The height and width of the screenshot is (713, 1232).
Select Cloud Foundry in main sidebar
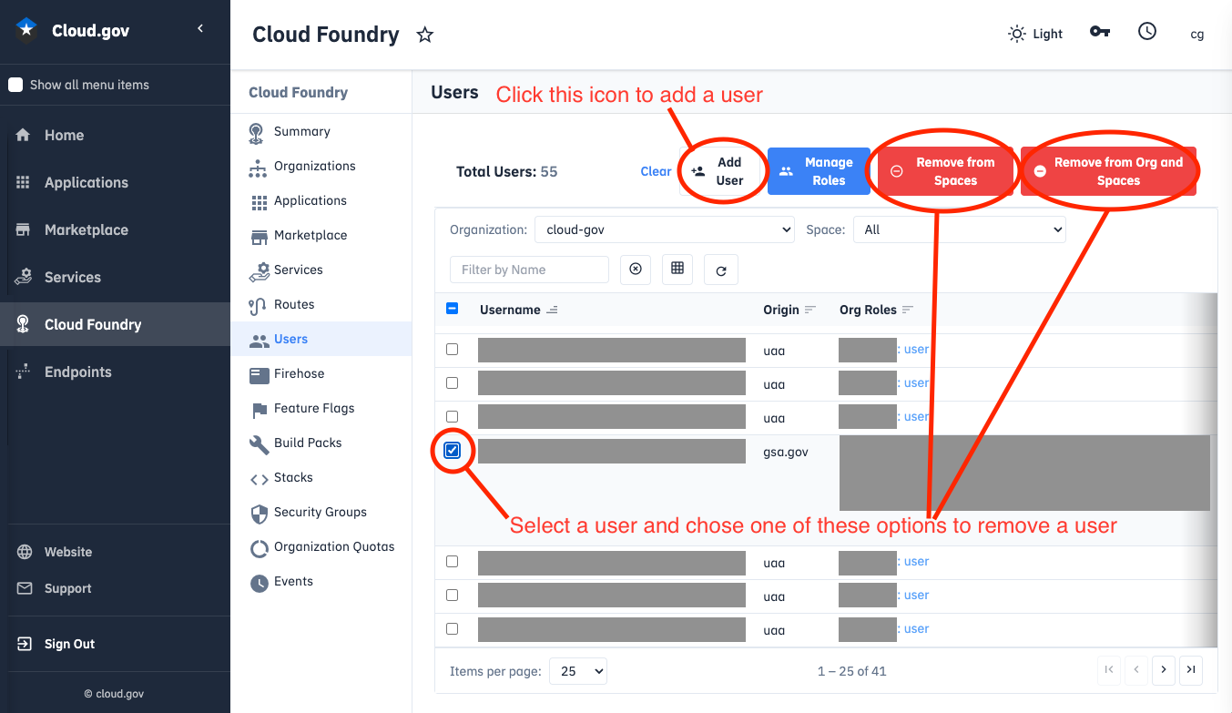tap(115, 324)
